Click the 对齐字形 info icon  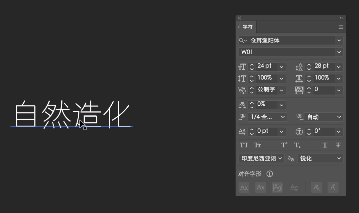[270, 174]
